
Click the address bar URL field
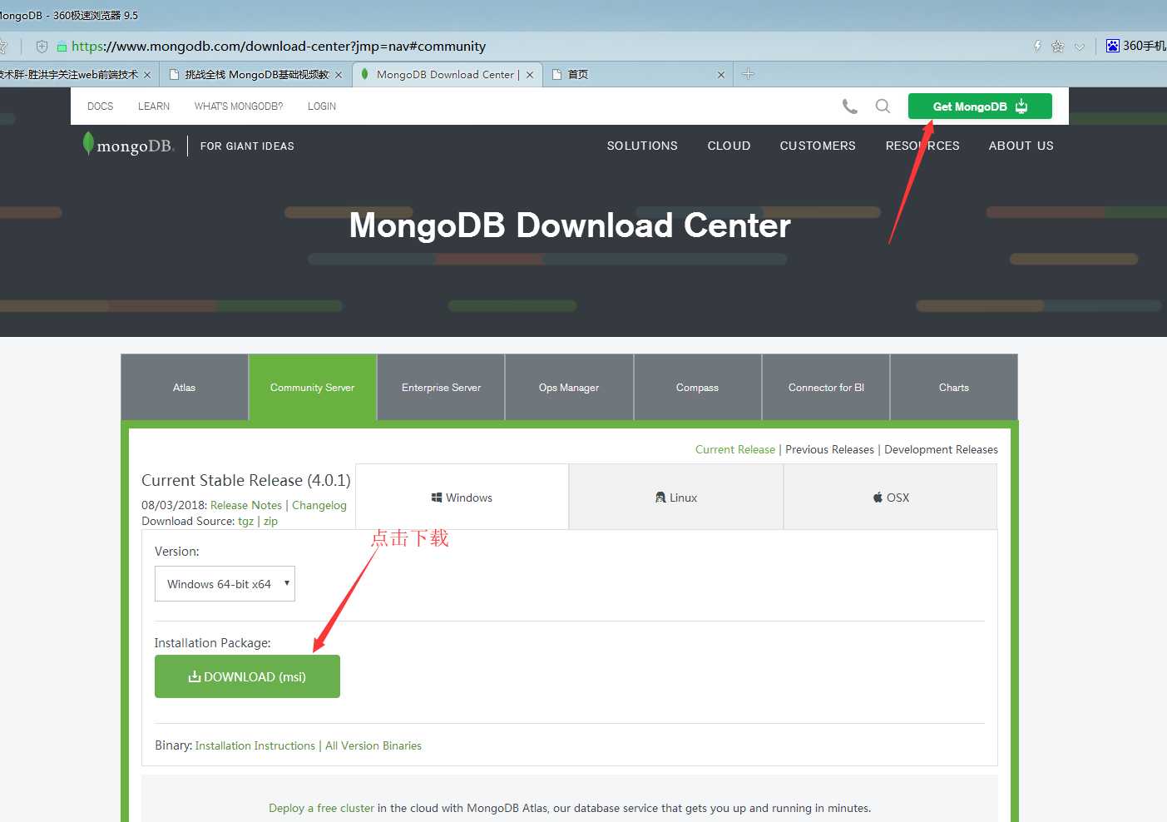279,47
